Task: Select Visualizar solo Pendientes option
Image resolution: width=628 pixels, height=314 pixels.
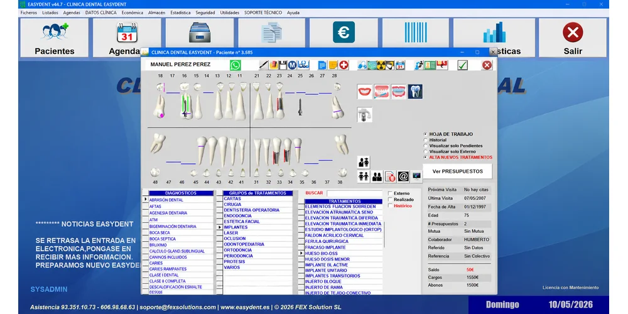Action: click(x=425, y=146)
